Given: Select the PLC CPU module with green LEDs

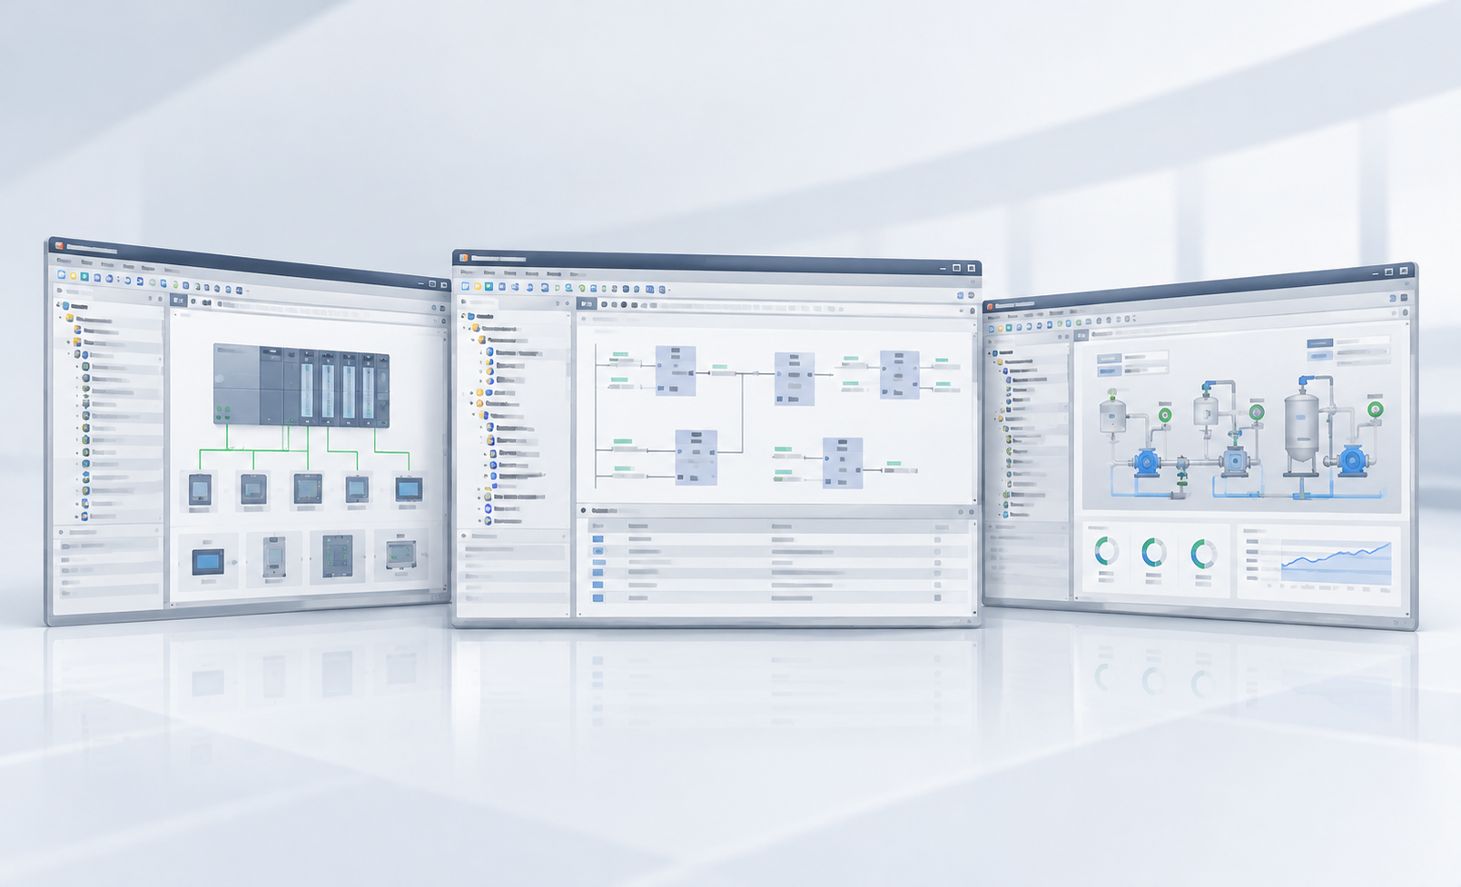Looking at the screenshot, I should pyautogui.click(x=236, y=384).
